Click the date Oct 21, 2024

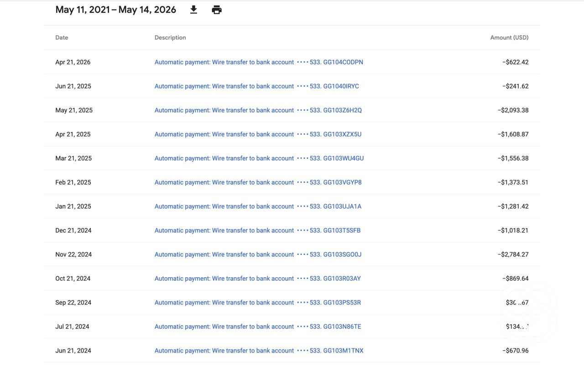point(73,279)
